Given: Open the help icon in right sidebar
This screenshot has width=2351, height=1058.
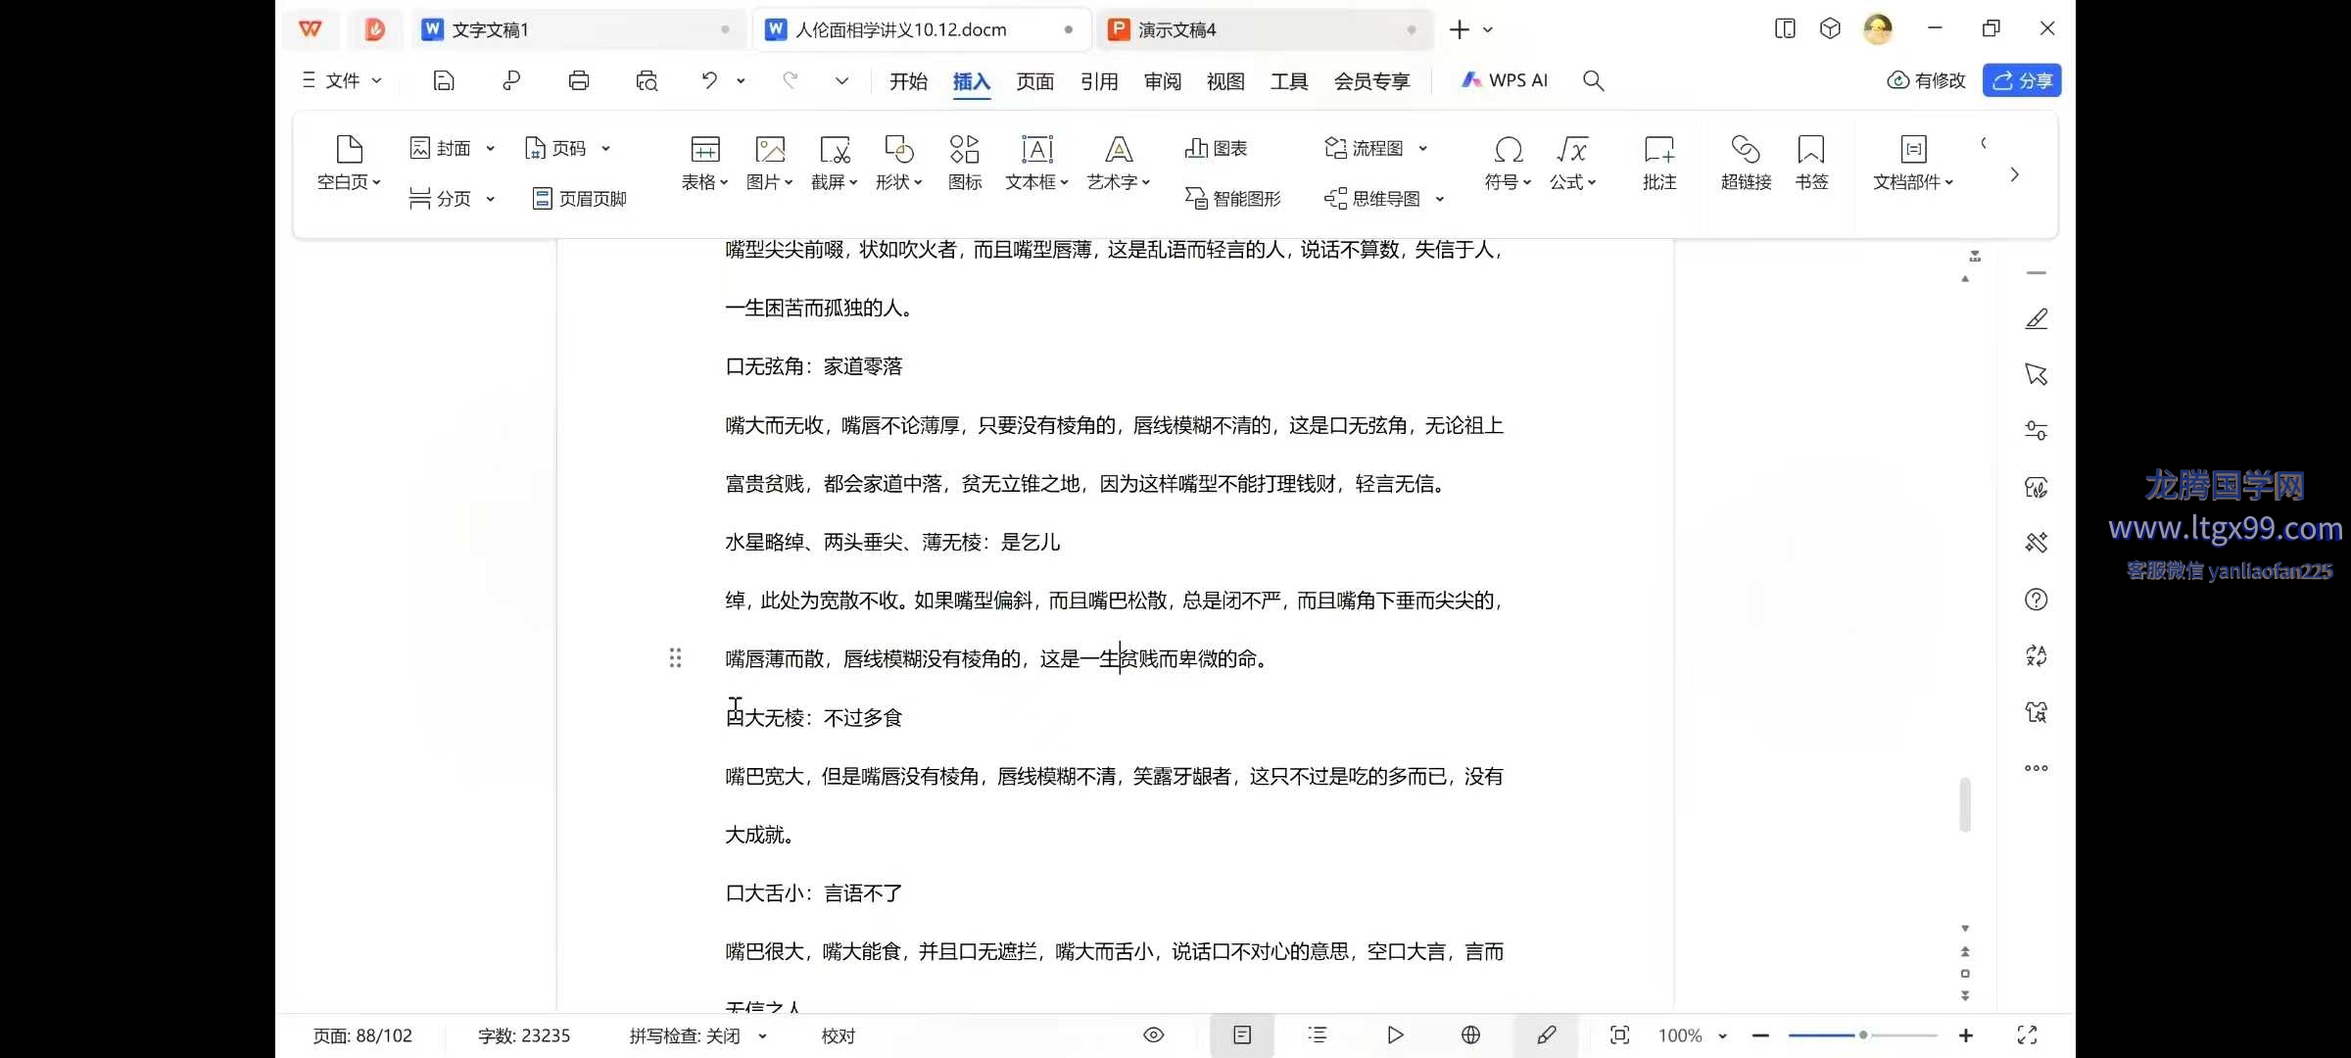Looking at the screenshot, I should 2037,600.
